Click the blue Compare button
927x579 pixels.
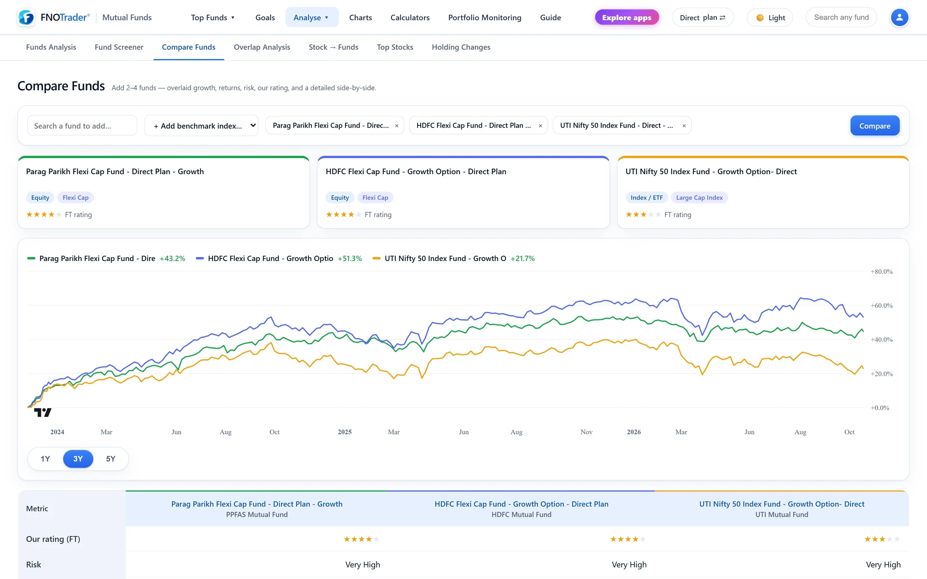click(x=875, y=125)
